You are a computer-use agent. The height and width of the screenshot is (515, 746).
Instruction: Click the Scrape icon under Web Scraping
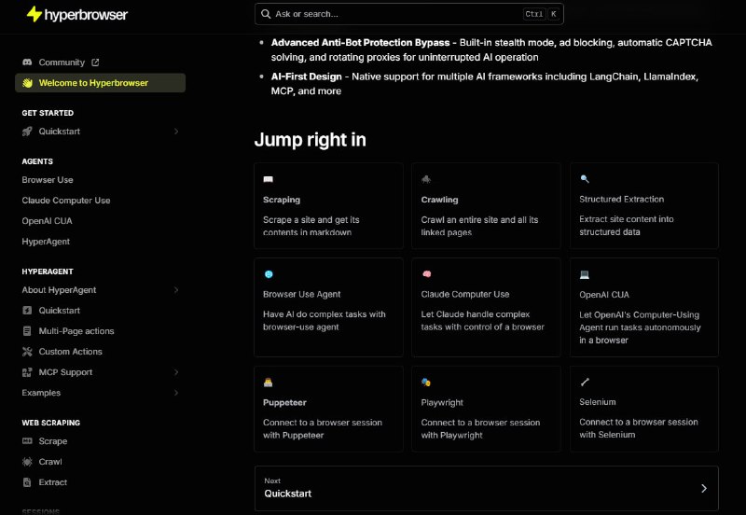[x=28, y=441]
